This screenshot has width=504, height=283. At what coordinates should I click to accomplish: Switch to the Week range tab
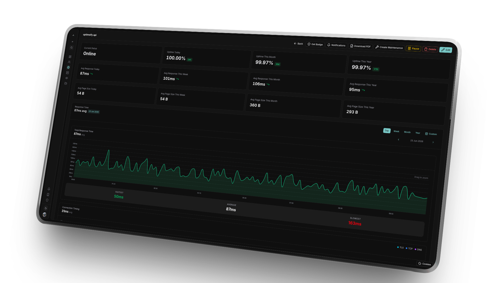396,131
